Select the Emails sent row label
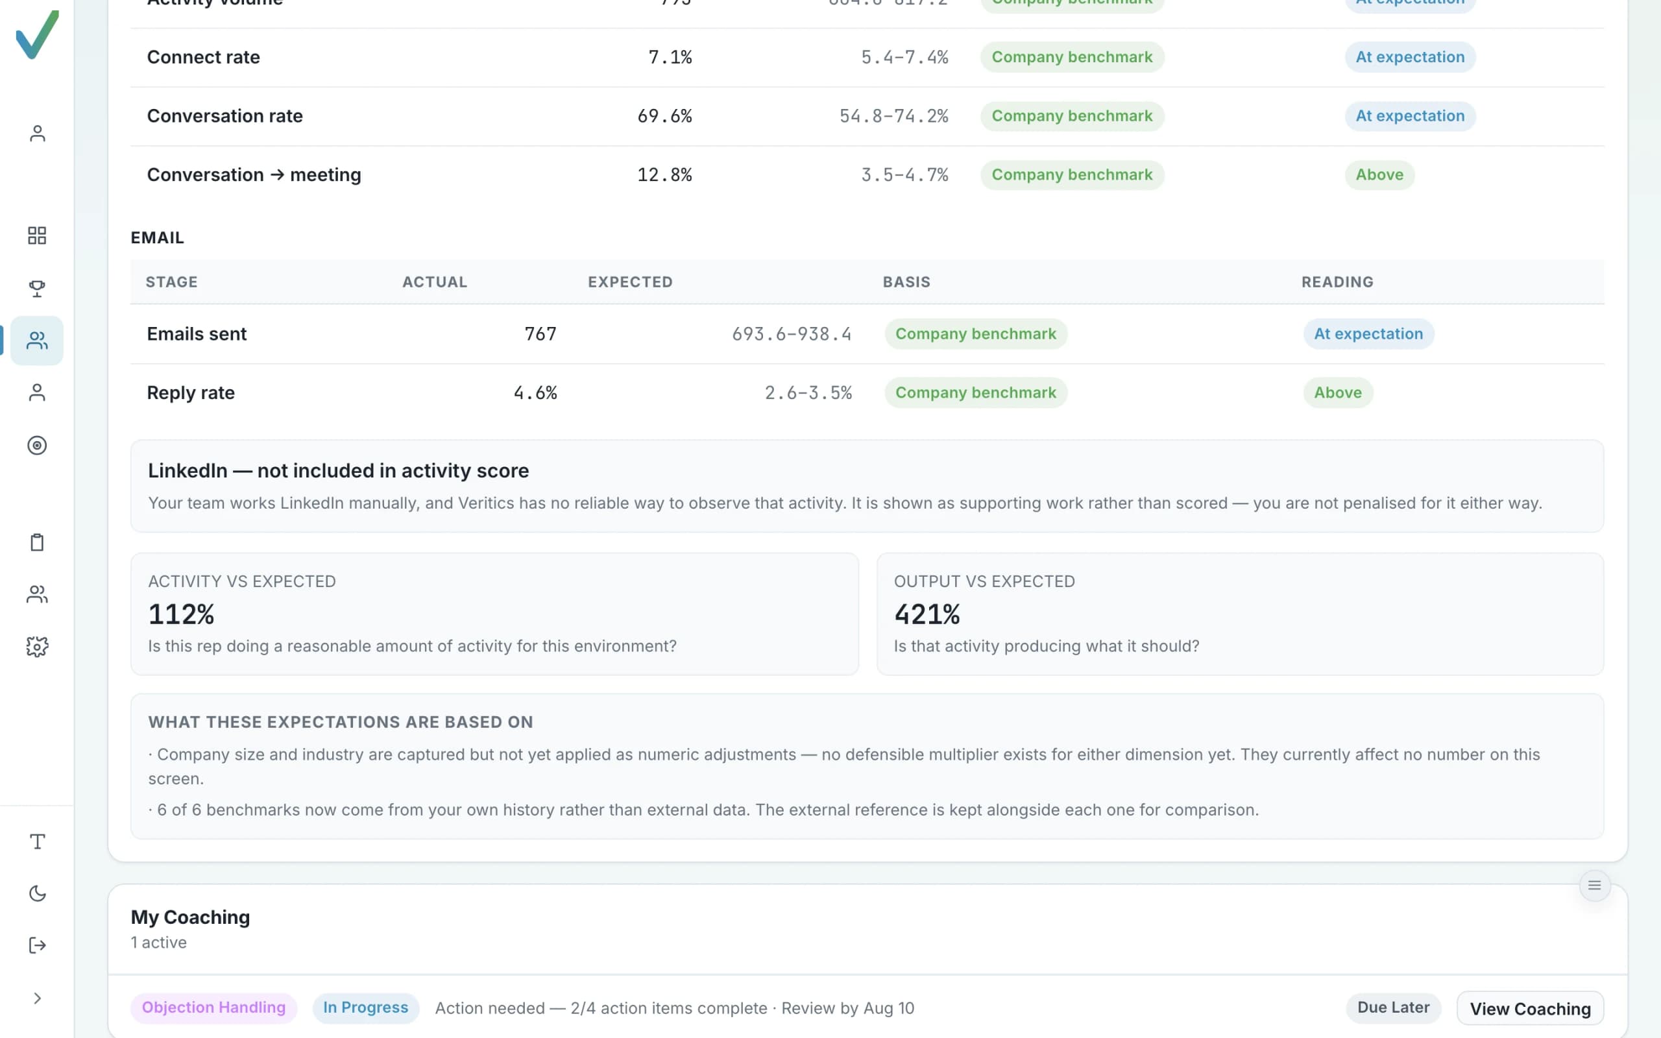 coord(197,334)
